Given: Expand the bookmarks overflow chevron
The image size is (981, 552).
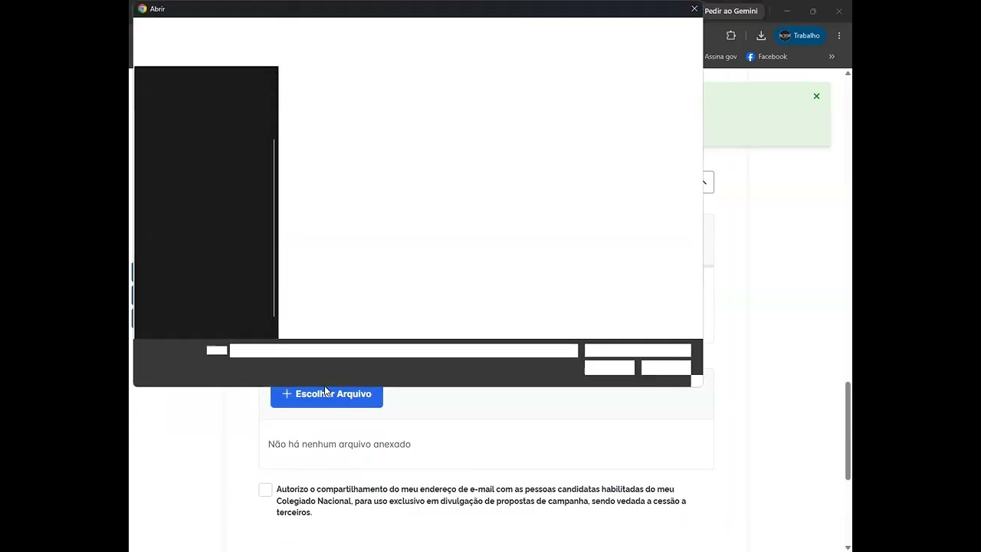Looking at the screenshot, I should coord(832,57).
